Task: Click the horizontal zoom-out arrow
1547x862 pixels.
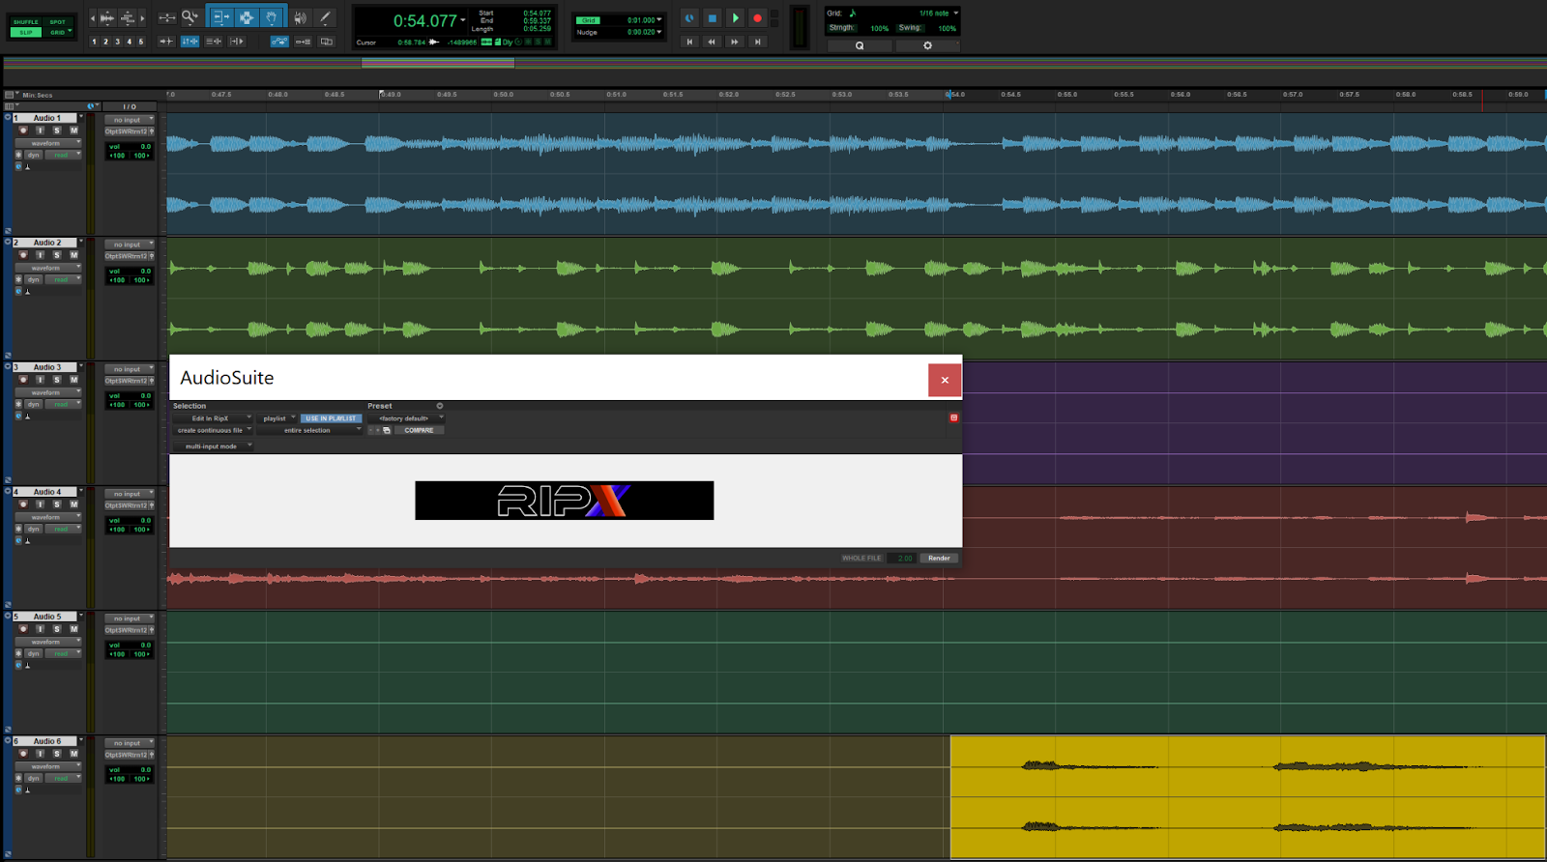Action: [x=93, y=17]
